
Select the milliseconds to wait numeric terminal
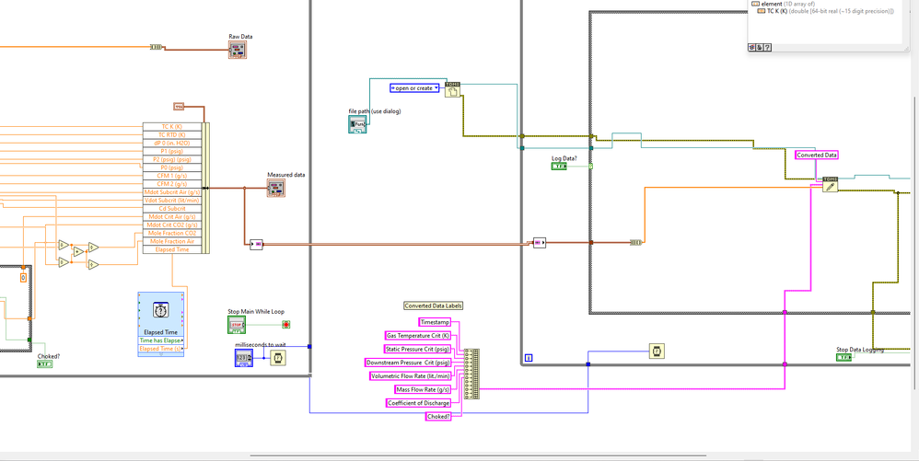pyautogui.click(x=244, y=357)
